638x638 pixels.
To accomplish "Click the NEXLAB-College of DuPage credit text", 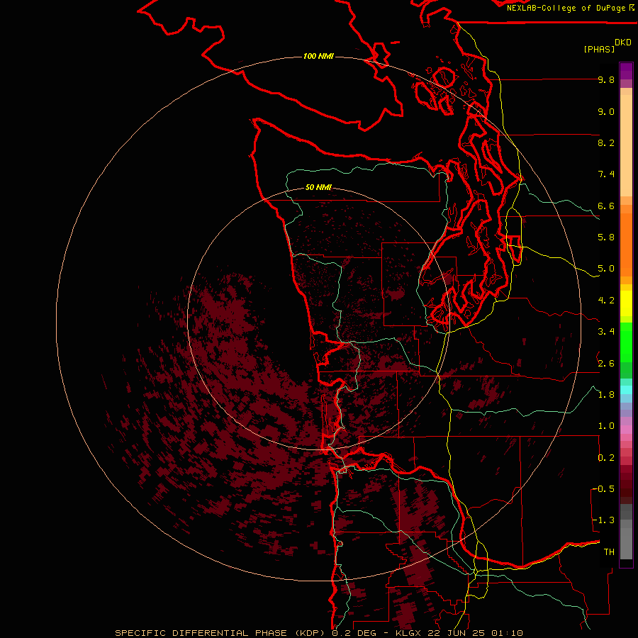I will click(x=566, y=8).
